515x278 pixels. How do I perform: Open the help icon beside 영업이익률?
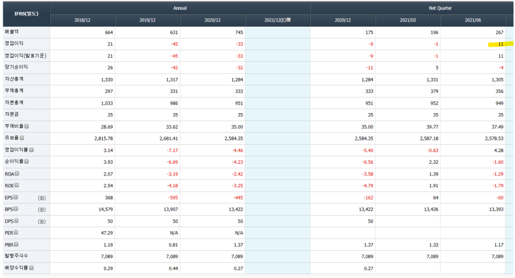(31, 150)
